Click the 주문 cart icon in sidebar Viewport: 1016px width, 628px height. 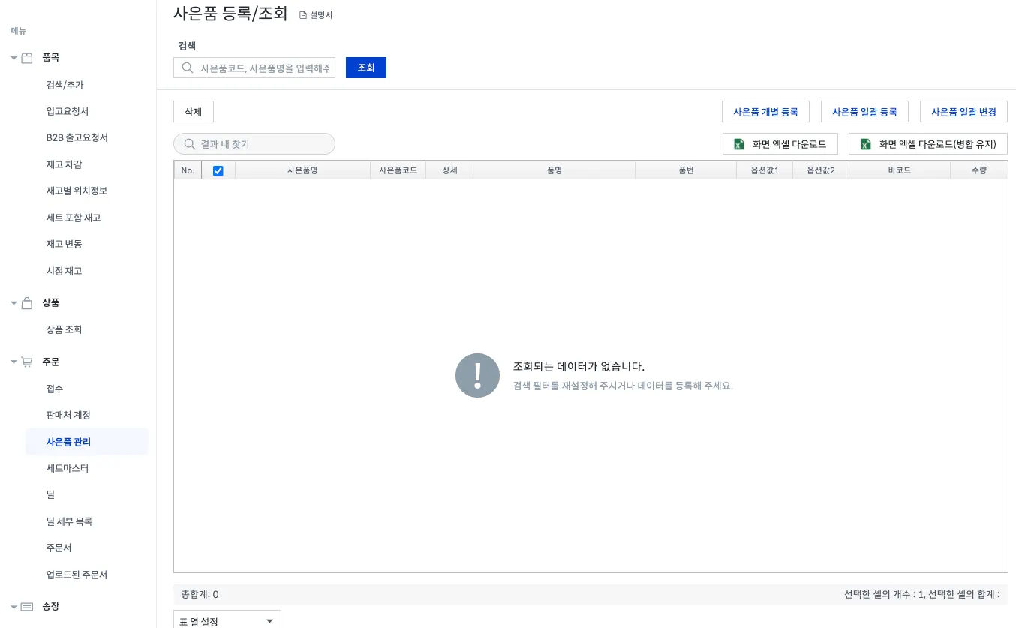pos(27,362)
